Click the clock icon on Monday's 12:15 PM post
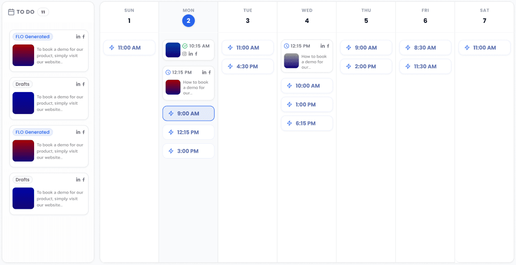Viewport: 516px width, 265px height. [x=168, y=72]
